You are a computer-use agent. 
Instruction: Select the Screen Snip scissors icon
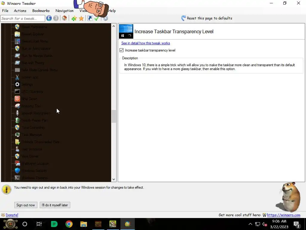tap(17, 77)
